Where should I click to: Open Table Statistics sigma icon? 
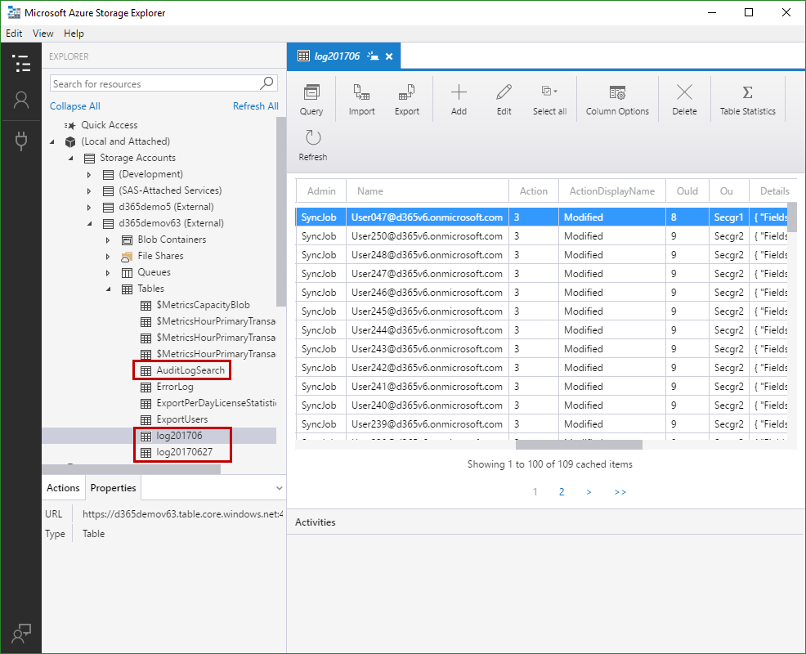tap(747, 92)
